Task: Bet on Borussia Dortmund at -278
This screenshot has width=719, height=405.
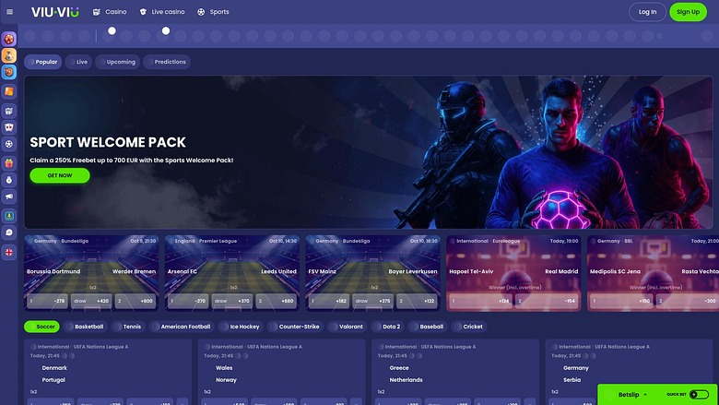Action: click(x=47, y=301)
